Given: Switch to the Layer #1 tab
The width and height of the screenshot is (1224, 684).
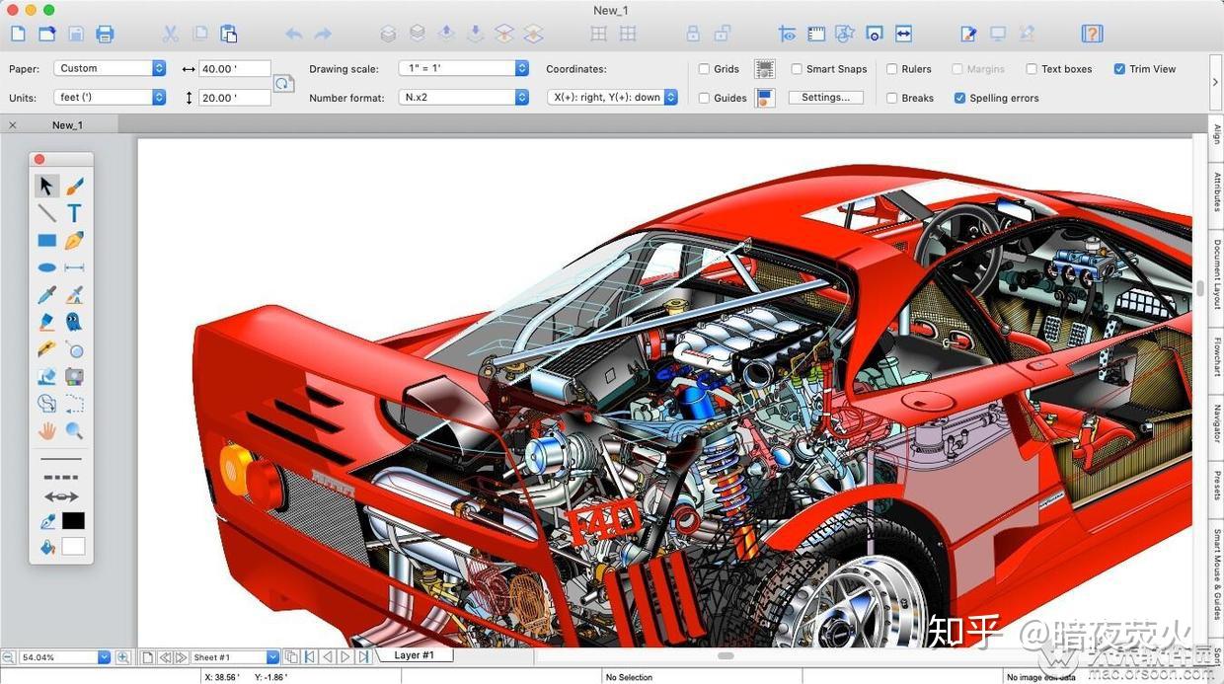Looking at the screenshot, I should (414, 655).
